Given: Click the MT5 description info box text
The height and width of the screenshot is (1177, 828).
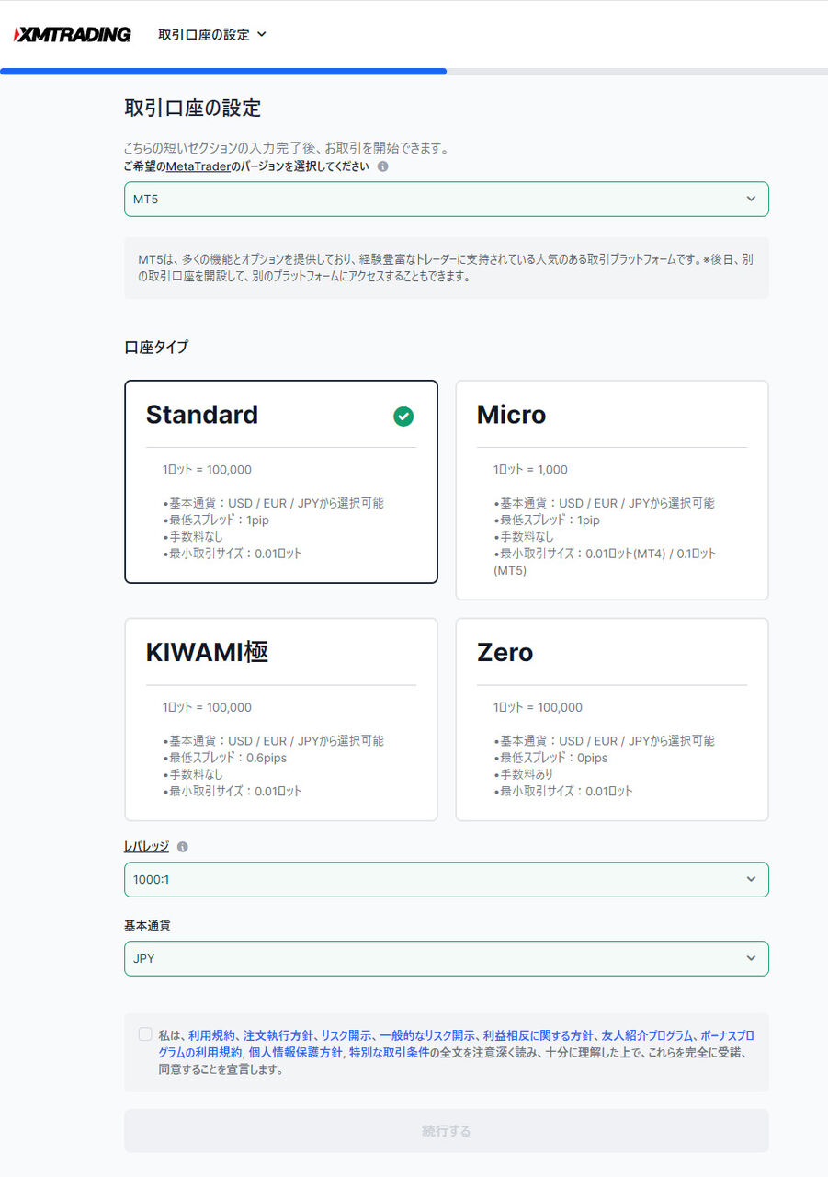Looking at the screenshot, I should 447,268.
